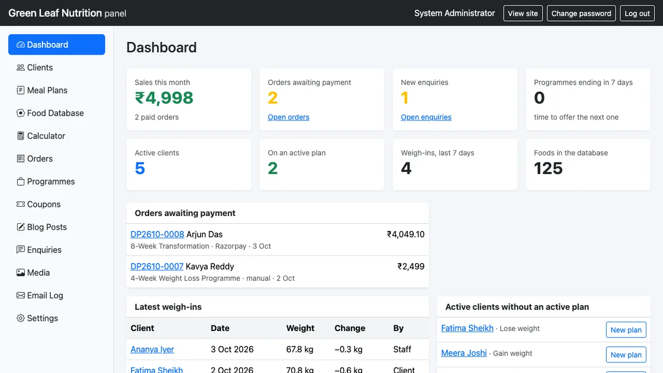Follow the Open orders link

pos(288,117)
